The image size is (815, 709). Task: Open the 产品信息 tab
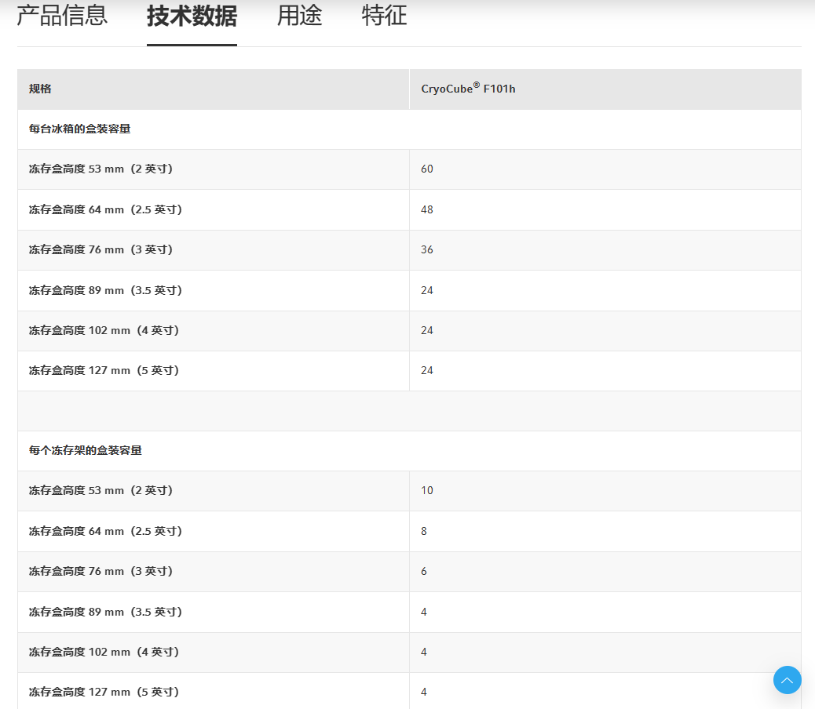pyautogui.click(x=62, y=16)
